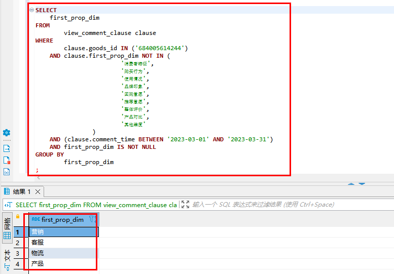Screen dimensions: 394x274
Task: Click the '2023-03-01' date string
Action: click(188, 139)
